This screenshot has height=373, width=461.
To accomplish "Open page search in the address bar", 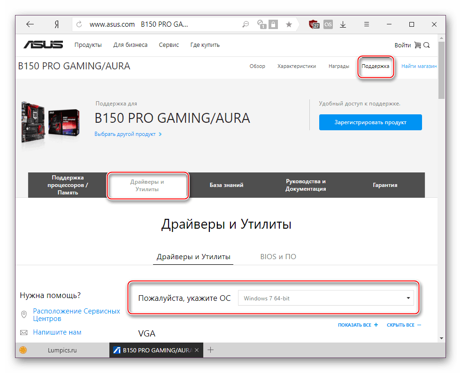I will (x=246, y=24).
